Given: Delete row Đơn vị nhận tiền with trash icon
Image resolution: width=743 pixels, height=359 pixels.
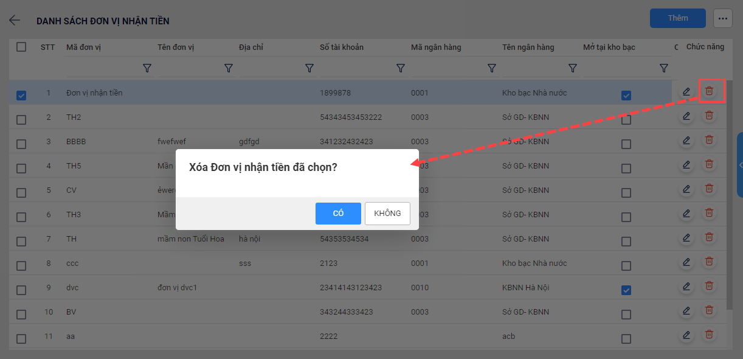Looking at the screenshot, I should pos(709,91).
